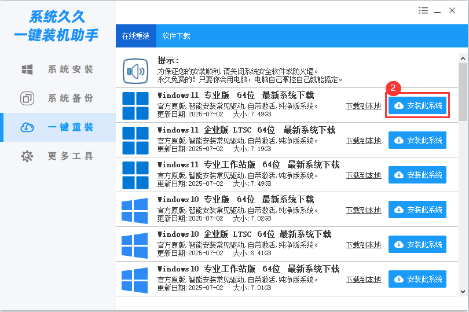This screenshot has width=469, height=312.
Task: Click the Windows 11 专业版 logo icon
Action: [135, 106]
